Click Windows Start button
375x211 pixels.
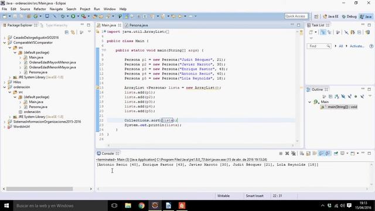[6, 206]
